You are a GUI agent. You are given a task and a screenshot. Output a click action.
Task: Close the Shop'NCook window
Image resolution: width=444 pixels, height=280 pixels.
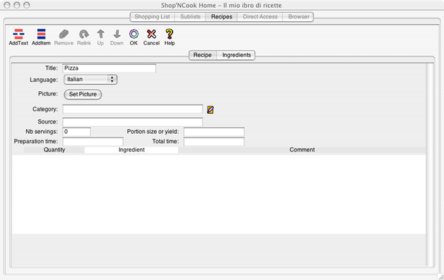point(7,5)
